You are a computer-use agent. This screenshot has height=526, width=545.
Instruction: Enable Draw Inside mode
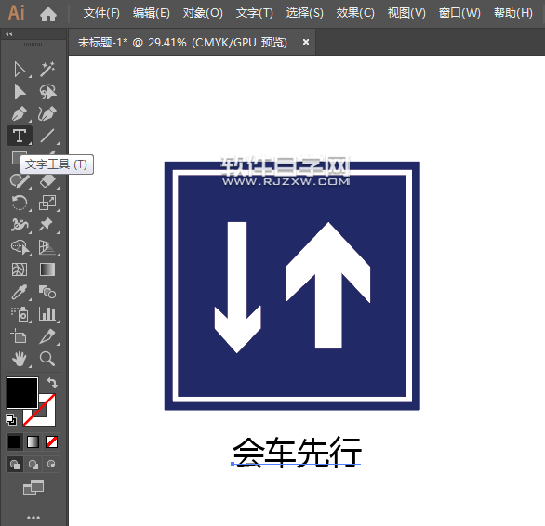point(51,465)
